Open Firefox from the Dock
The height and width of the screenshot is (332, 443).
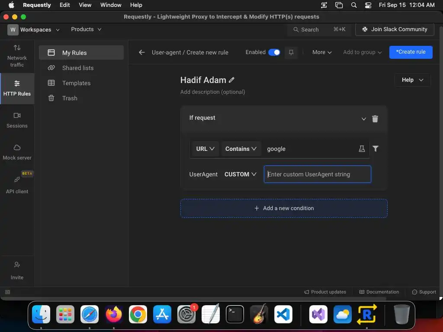tap(114, 314)
